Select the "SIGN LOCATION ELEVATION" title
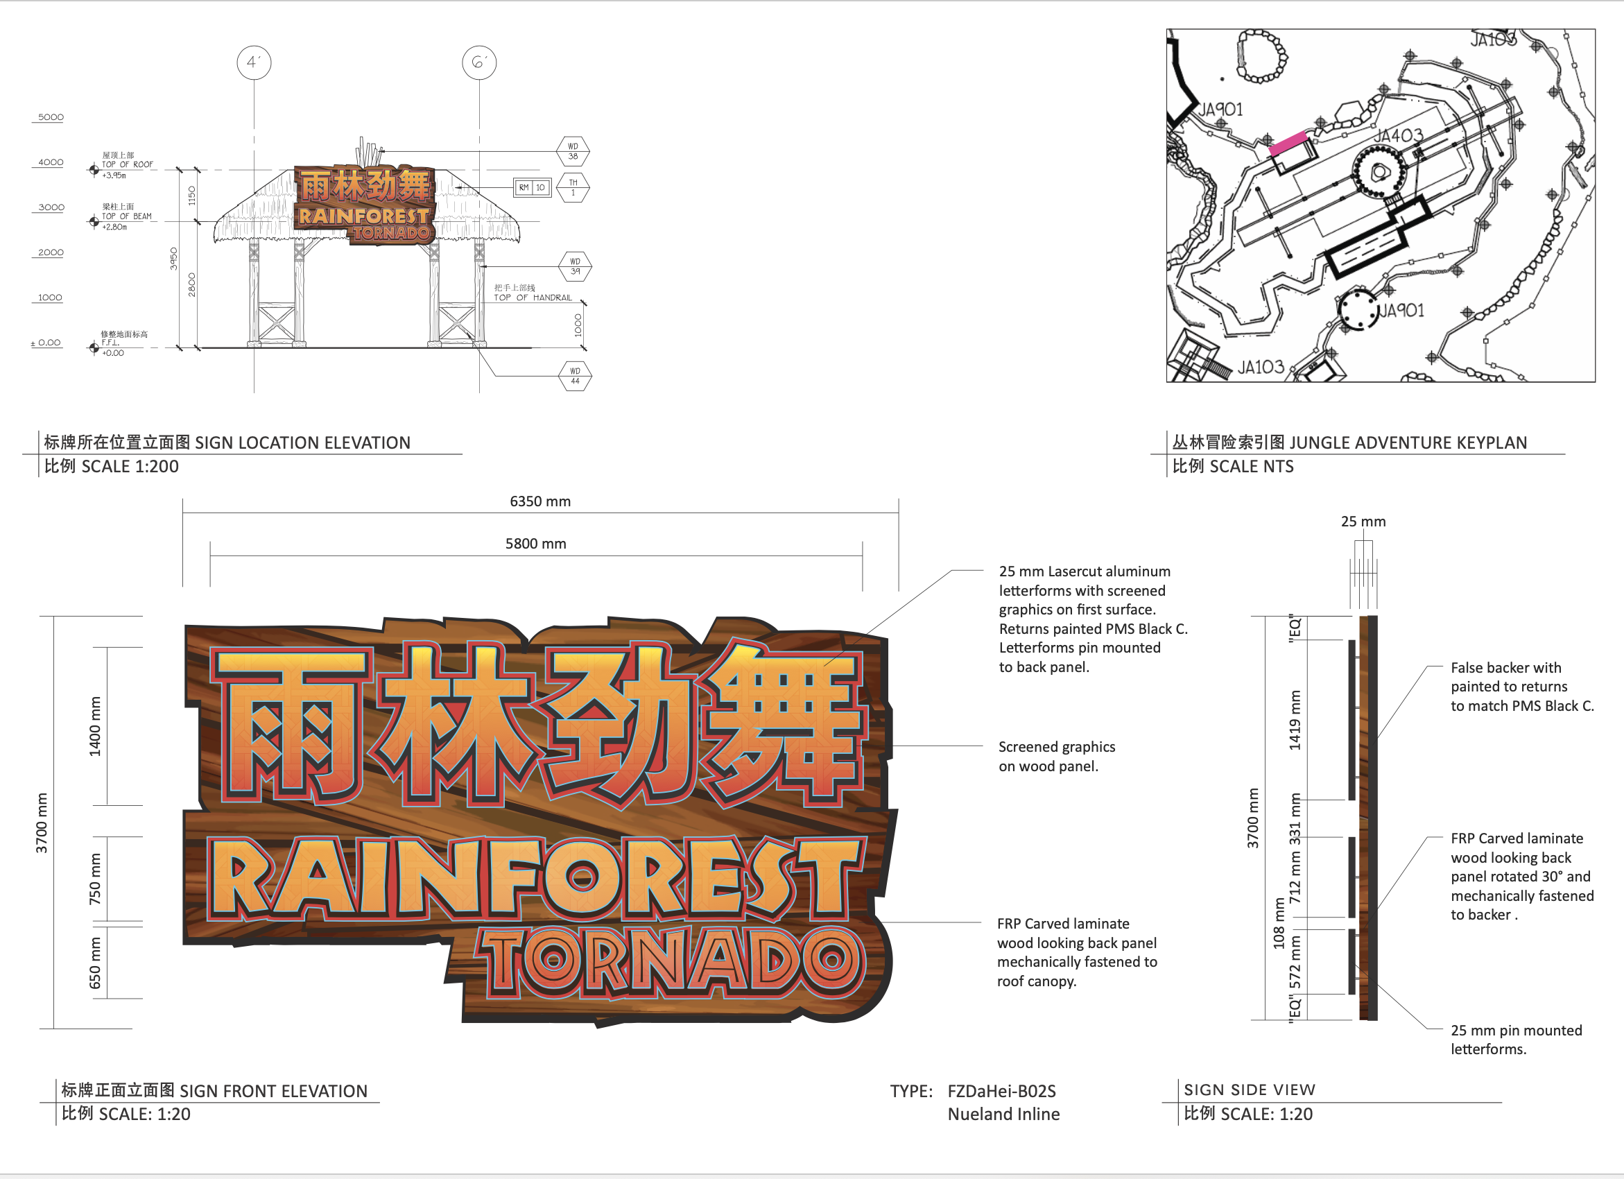Screen dimensions: 1624x1179 [303, 442]
